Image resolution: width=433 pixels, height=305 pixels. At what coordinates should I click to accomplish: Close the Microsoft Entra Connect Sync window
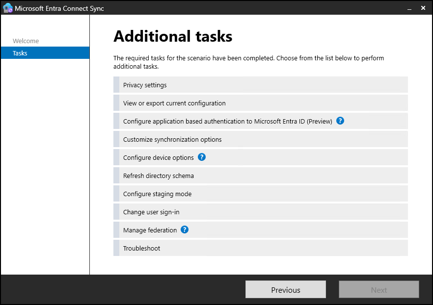click(423, 8)
